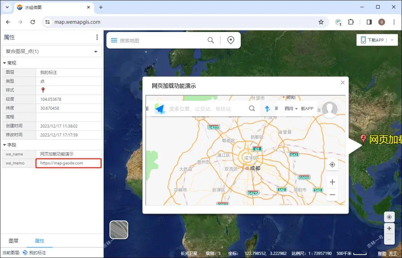Click the 我的标注 current layer label
402x258 pixels.
(38, 253)
